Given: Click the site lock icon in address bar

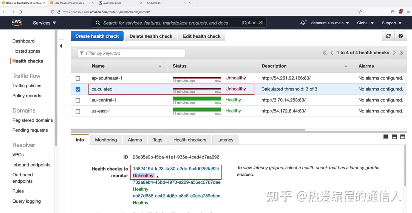Looking at the screenshot, I should click(59, 12).
